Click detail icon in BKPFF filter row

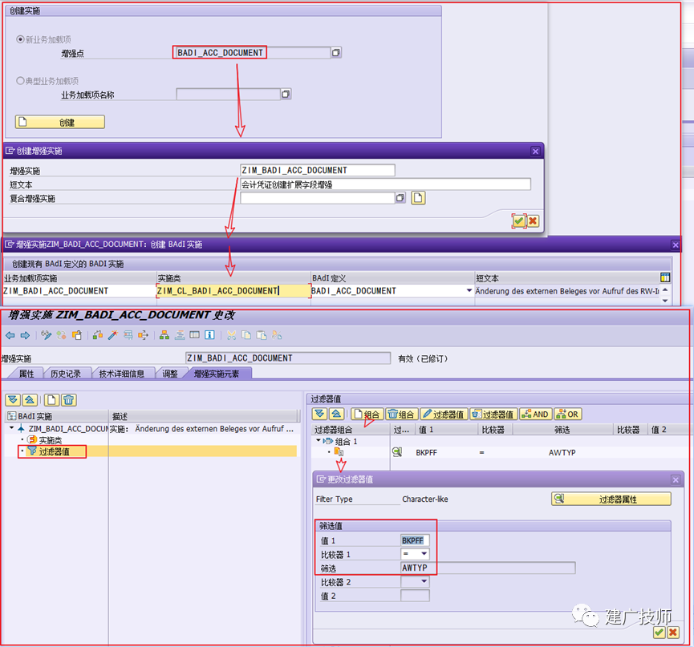[397, 452]
